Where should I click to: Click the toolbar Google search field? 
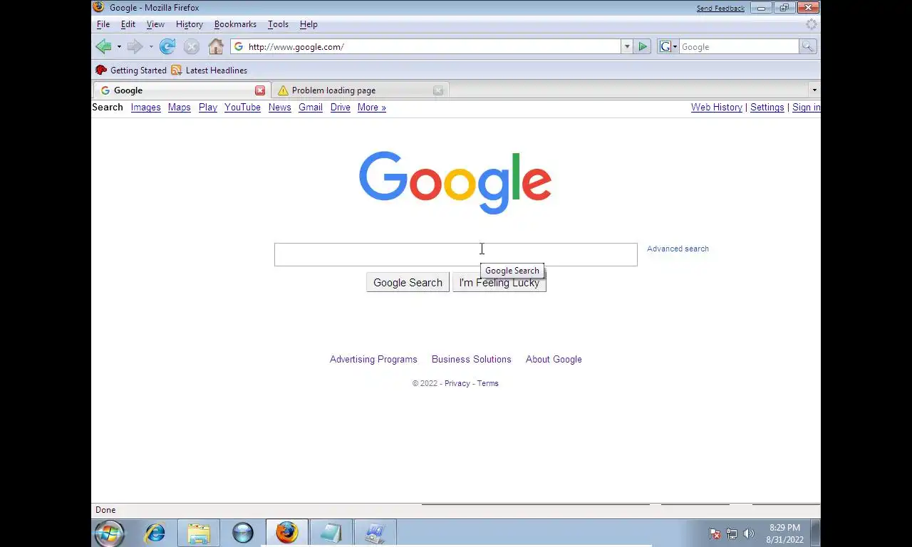pyautogui.click(x=739, y=47)
